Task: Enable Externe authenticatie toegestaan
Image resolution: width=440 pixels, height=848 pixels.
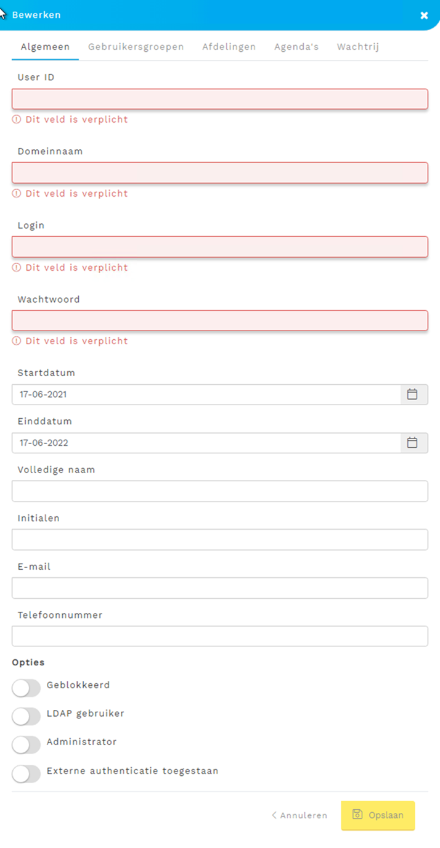Action: click(x=26, y=773)
